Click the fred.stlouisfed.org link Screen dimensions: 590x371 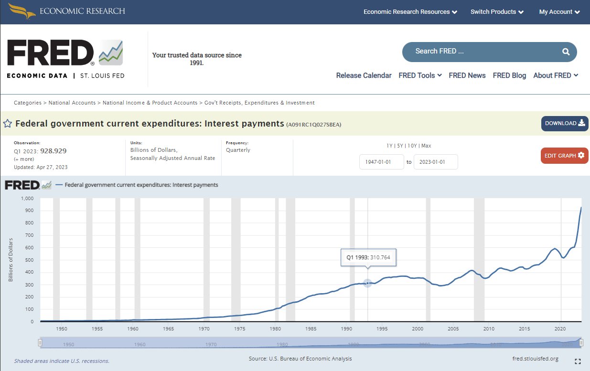(x=535, y=359)
